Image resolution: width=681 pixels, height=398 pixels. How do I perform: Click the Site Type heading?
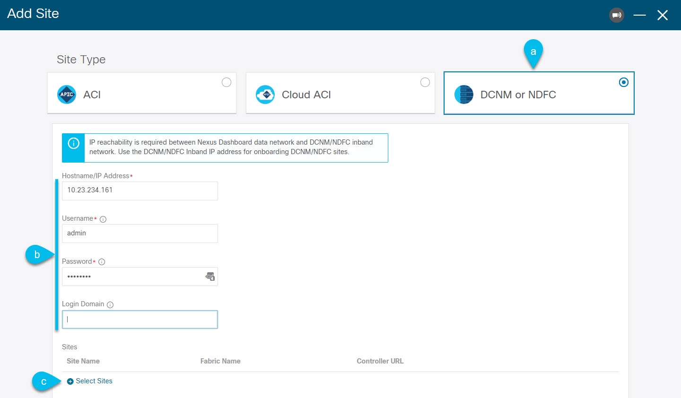click(x=81, y=60)
